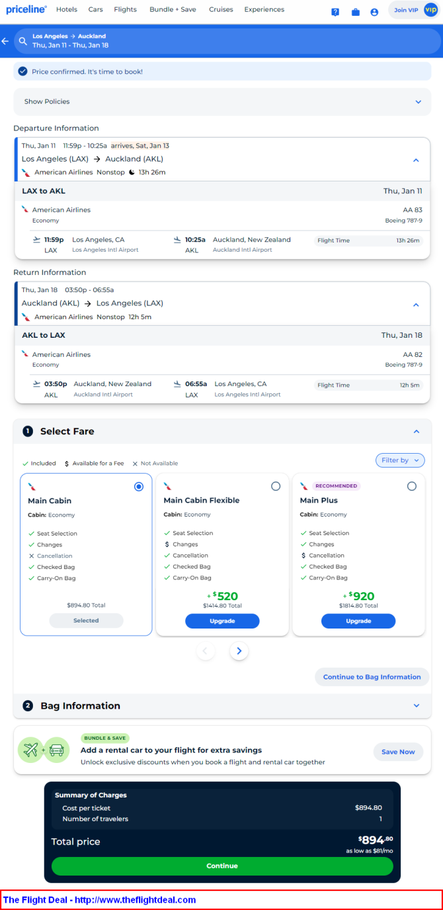Click the 'Cost per ticket' row
Viewport: 443px width, 910px height.
pyautogui.click(x=222, y=808)
